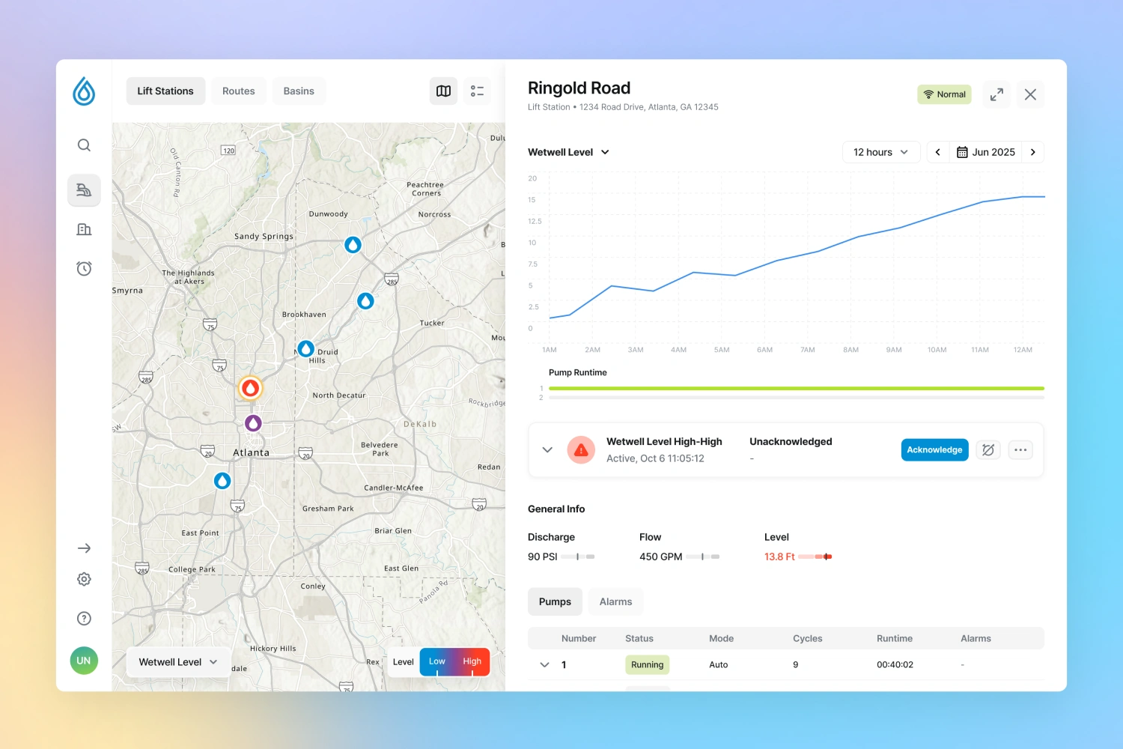The width and height of the screenshot is (1123, 749).
Task: Select the blue station marker near Brookhaven
Action: point(365,300)
